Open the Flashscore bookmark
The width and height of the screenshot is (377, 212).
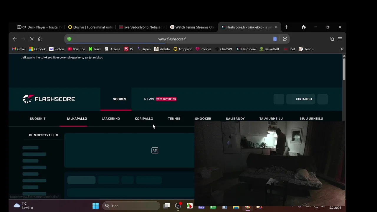pyautogui.click(x=246, y=49)
